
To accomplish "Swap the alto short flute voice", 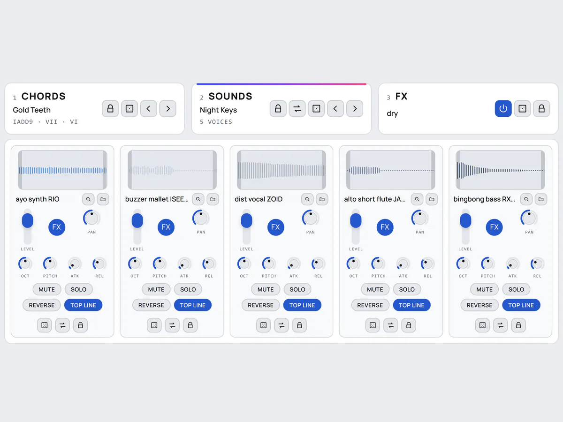I will (x=391, y=325).
